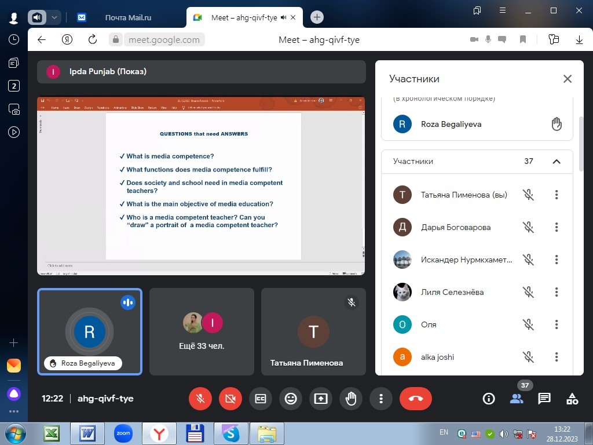
Task: Open more actions for alka joshi
Action: (x=557, y=357)
